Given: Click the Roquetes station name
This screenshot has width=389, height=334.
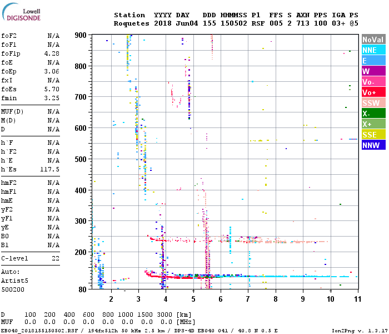Looking at the screenshot, I should tap(132, 24).
